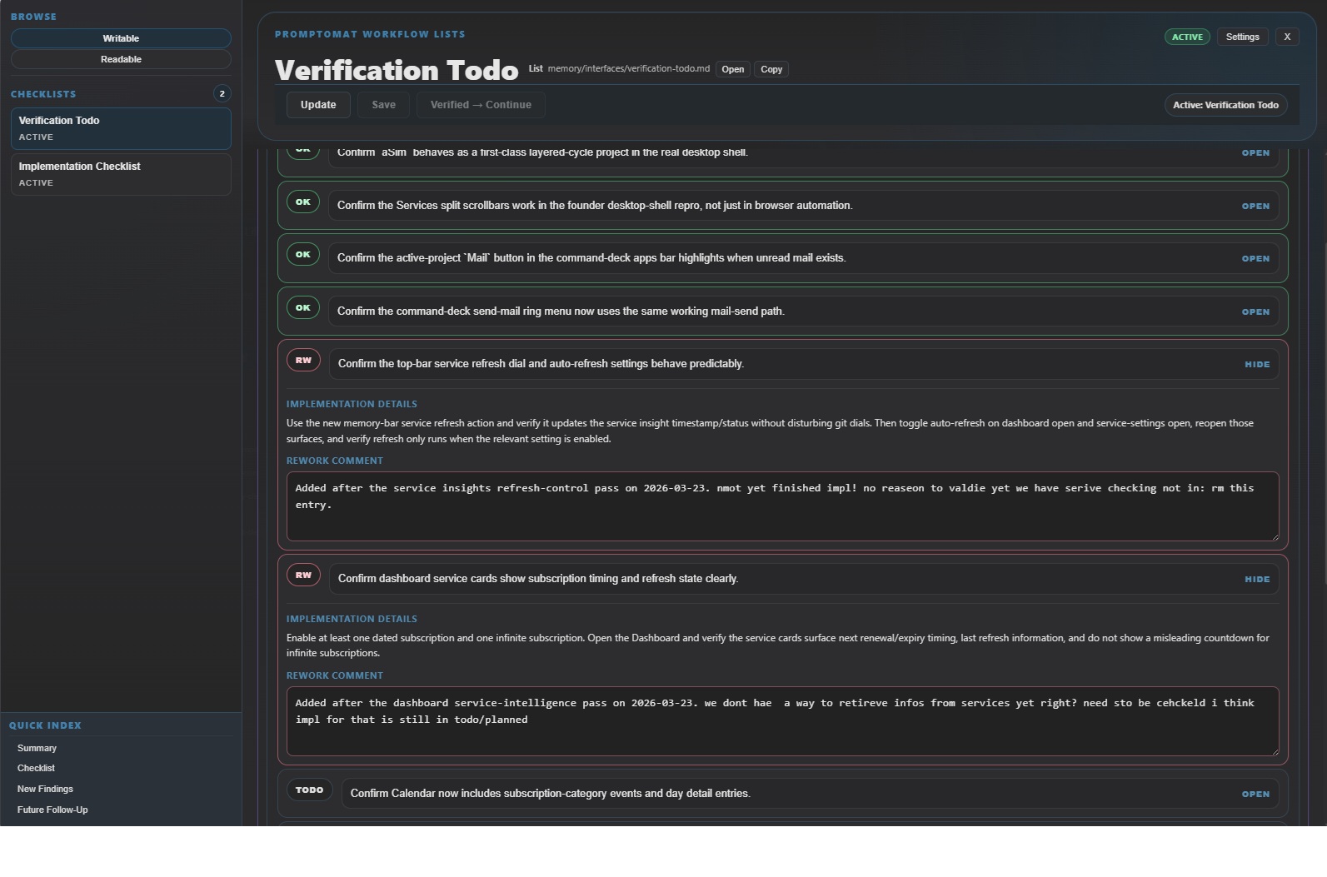Close the panel with the X button

tap(1287, 37)
